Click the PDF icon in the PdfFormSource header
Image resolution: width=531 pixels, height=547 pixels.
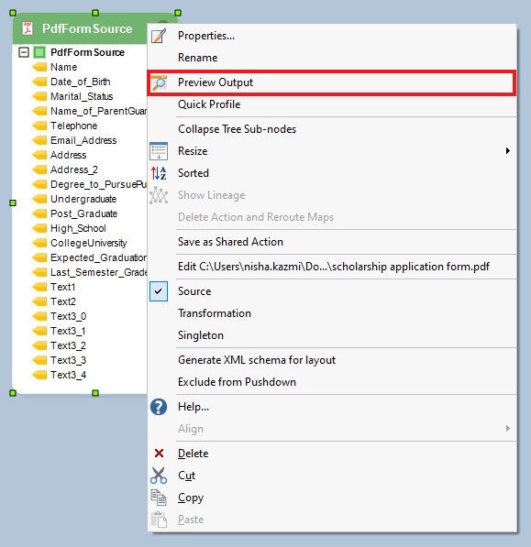point(28,28)
